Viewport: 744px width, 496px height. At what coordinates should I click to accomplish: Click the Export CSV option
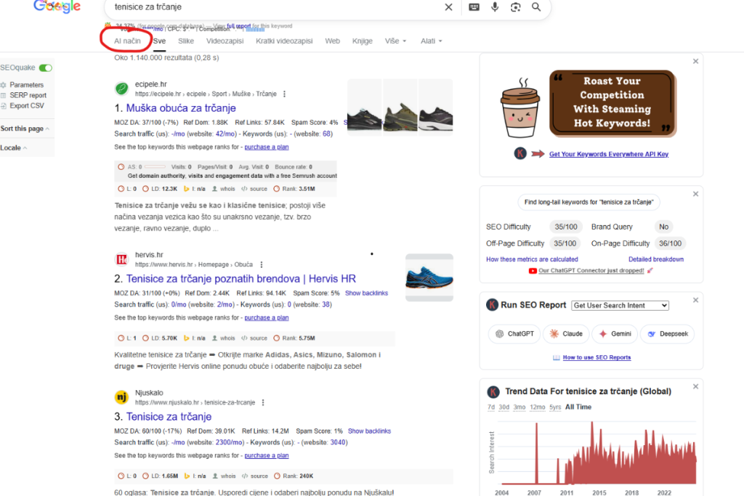coord(26,105)
